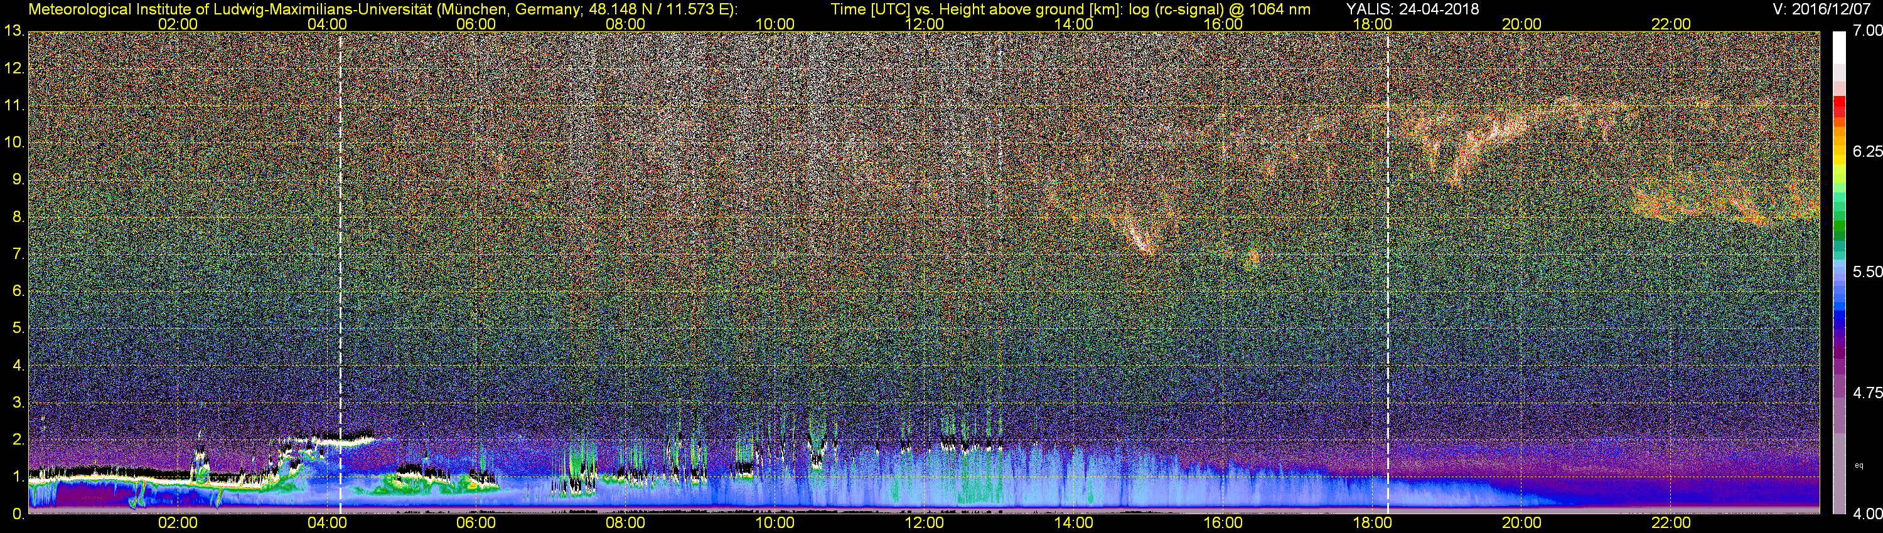Click the 12:00 label on the bottom time axis
Image resolution: width=1883 pixels, height=533 pixels.
coord(924,523)
